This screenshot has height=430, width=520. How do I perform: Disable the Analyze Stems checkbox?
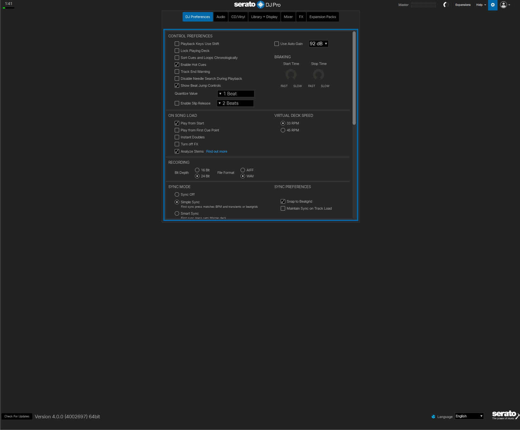coord(177,151)
